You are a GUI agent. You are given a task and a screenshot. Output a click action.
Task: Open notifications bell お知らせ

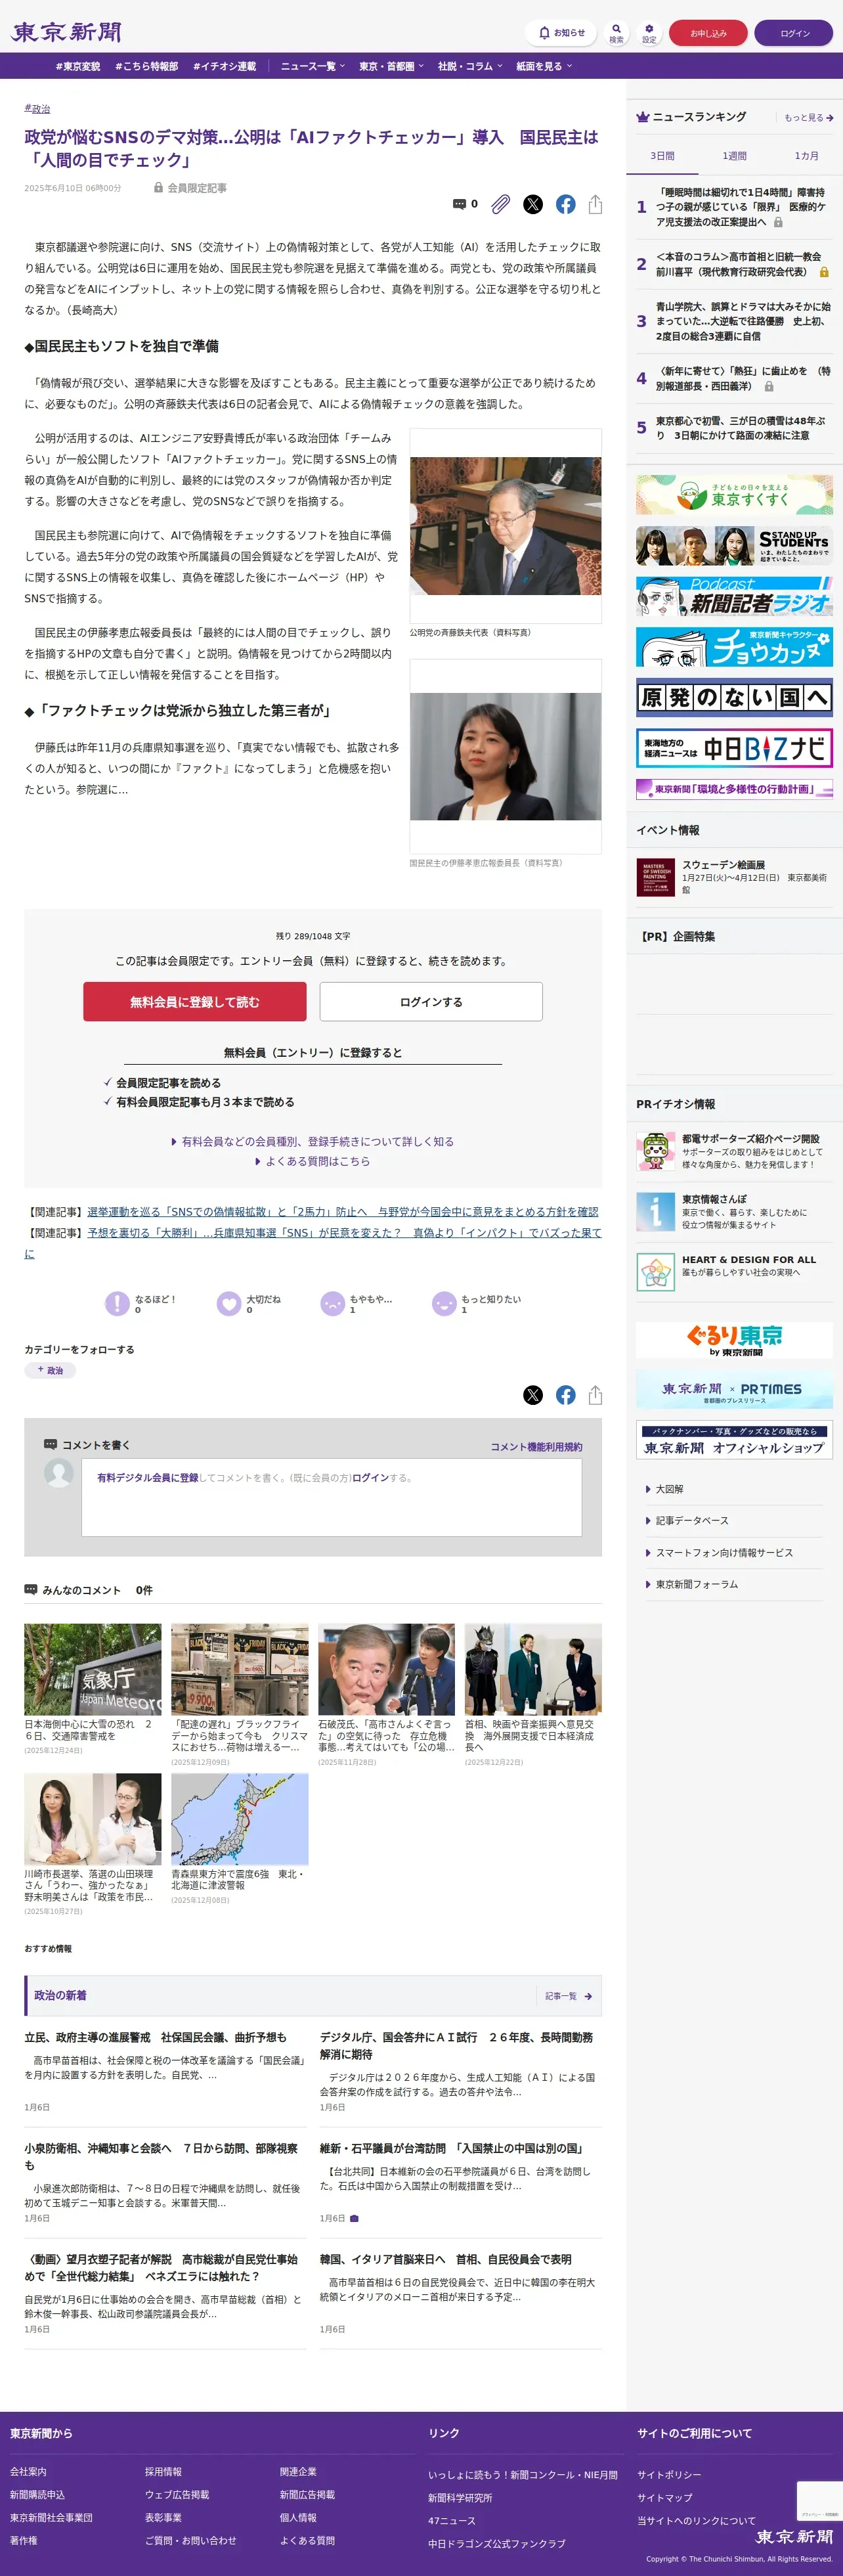point(561,33)
